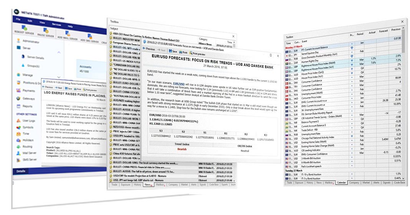Click Print in the LGO Energy article
410x215 pixels.
coord(77,89)
